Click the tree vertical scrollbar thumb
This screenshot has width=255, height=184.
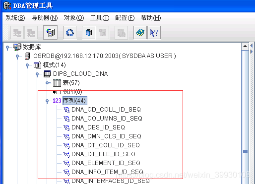coord(245,117)
